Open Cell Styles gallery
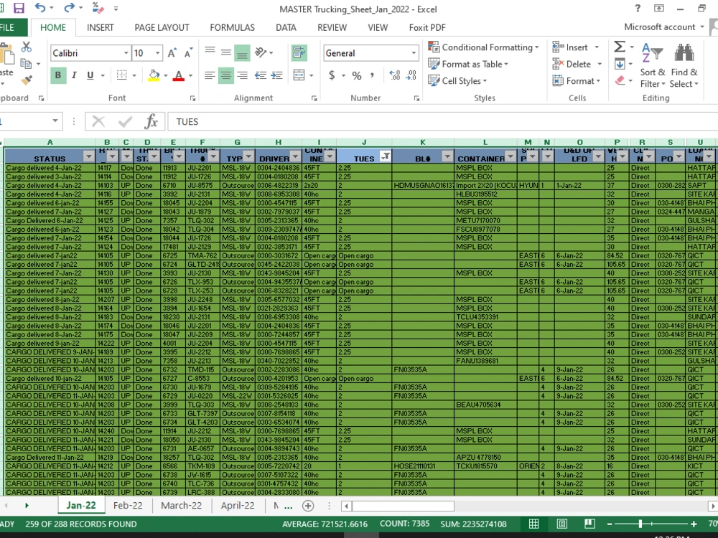 click(x=457, y=81)
